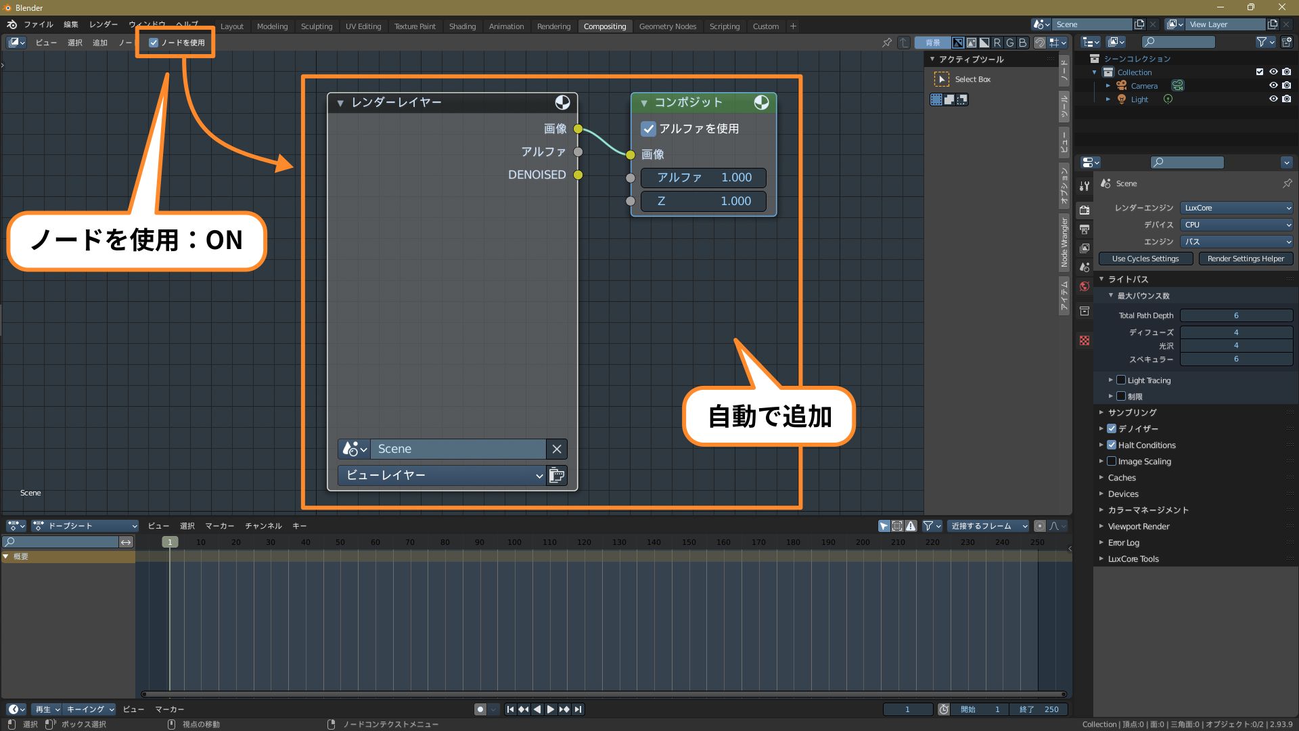1299x731 pixels.
Task: Play the animation in reverse
Action: pos(537,709)
